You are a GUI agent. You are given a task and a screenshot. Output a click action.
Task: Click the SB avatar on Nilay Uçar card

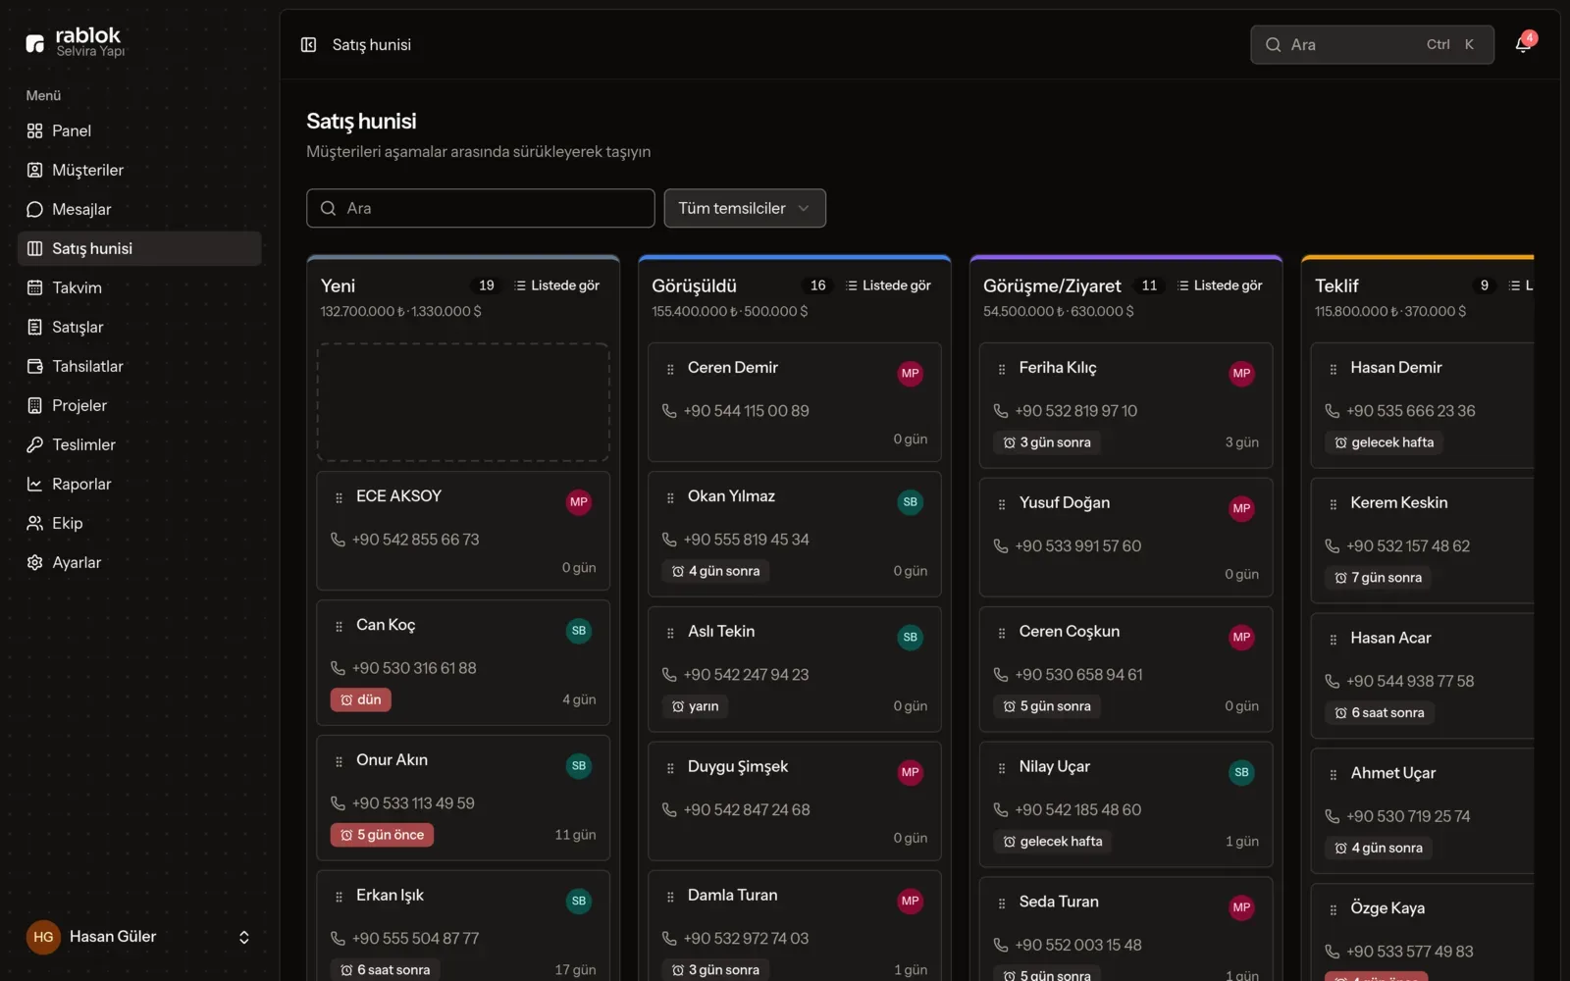click(1241, 773)
